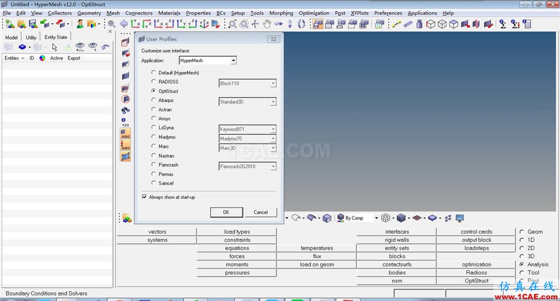
Task: Open the constraints panel button
Action: [x=237, y=240]
